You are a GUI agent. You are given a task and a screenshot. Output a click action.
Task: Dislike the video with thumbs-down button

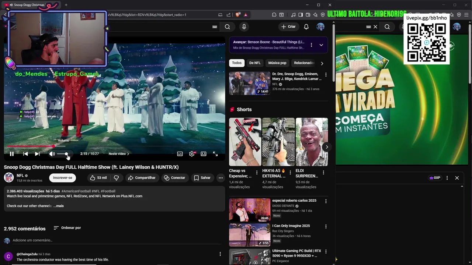117,178
